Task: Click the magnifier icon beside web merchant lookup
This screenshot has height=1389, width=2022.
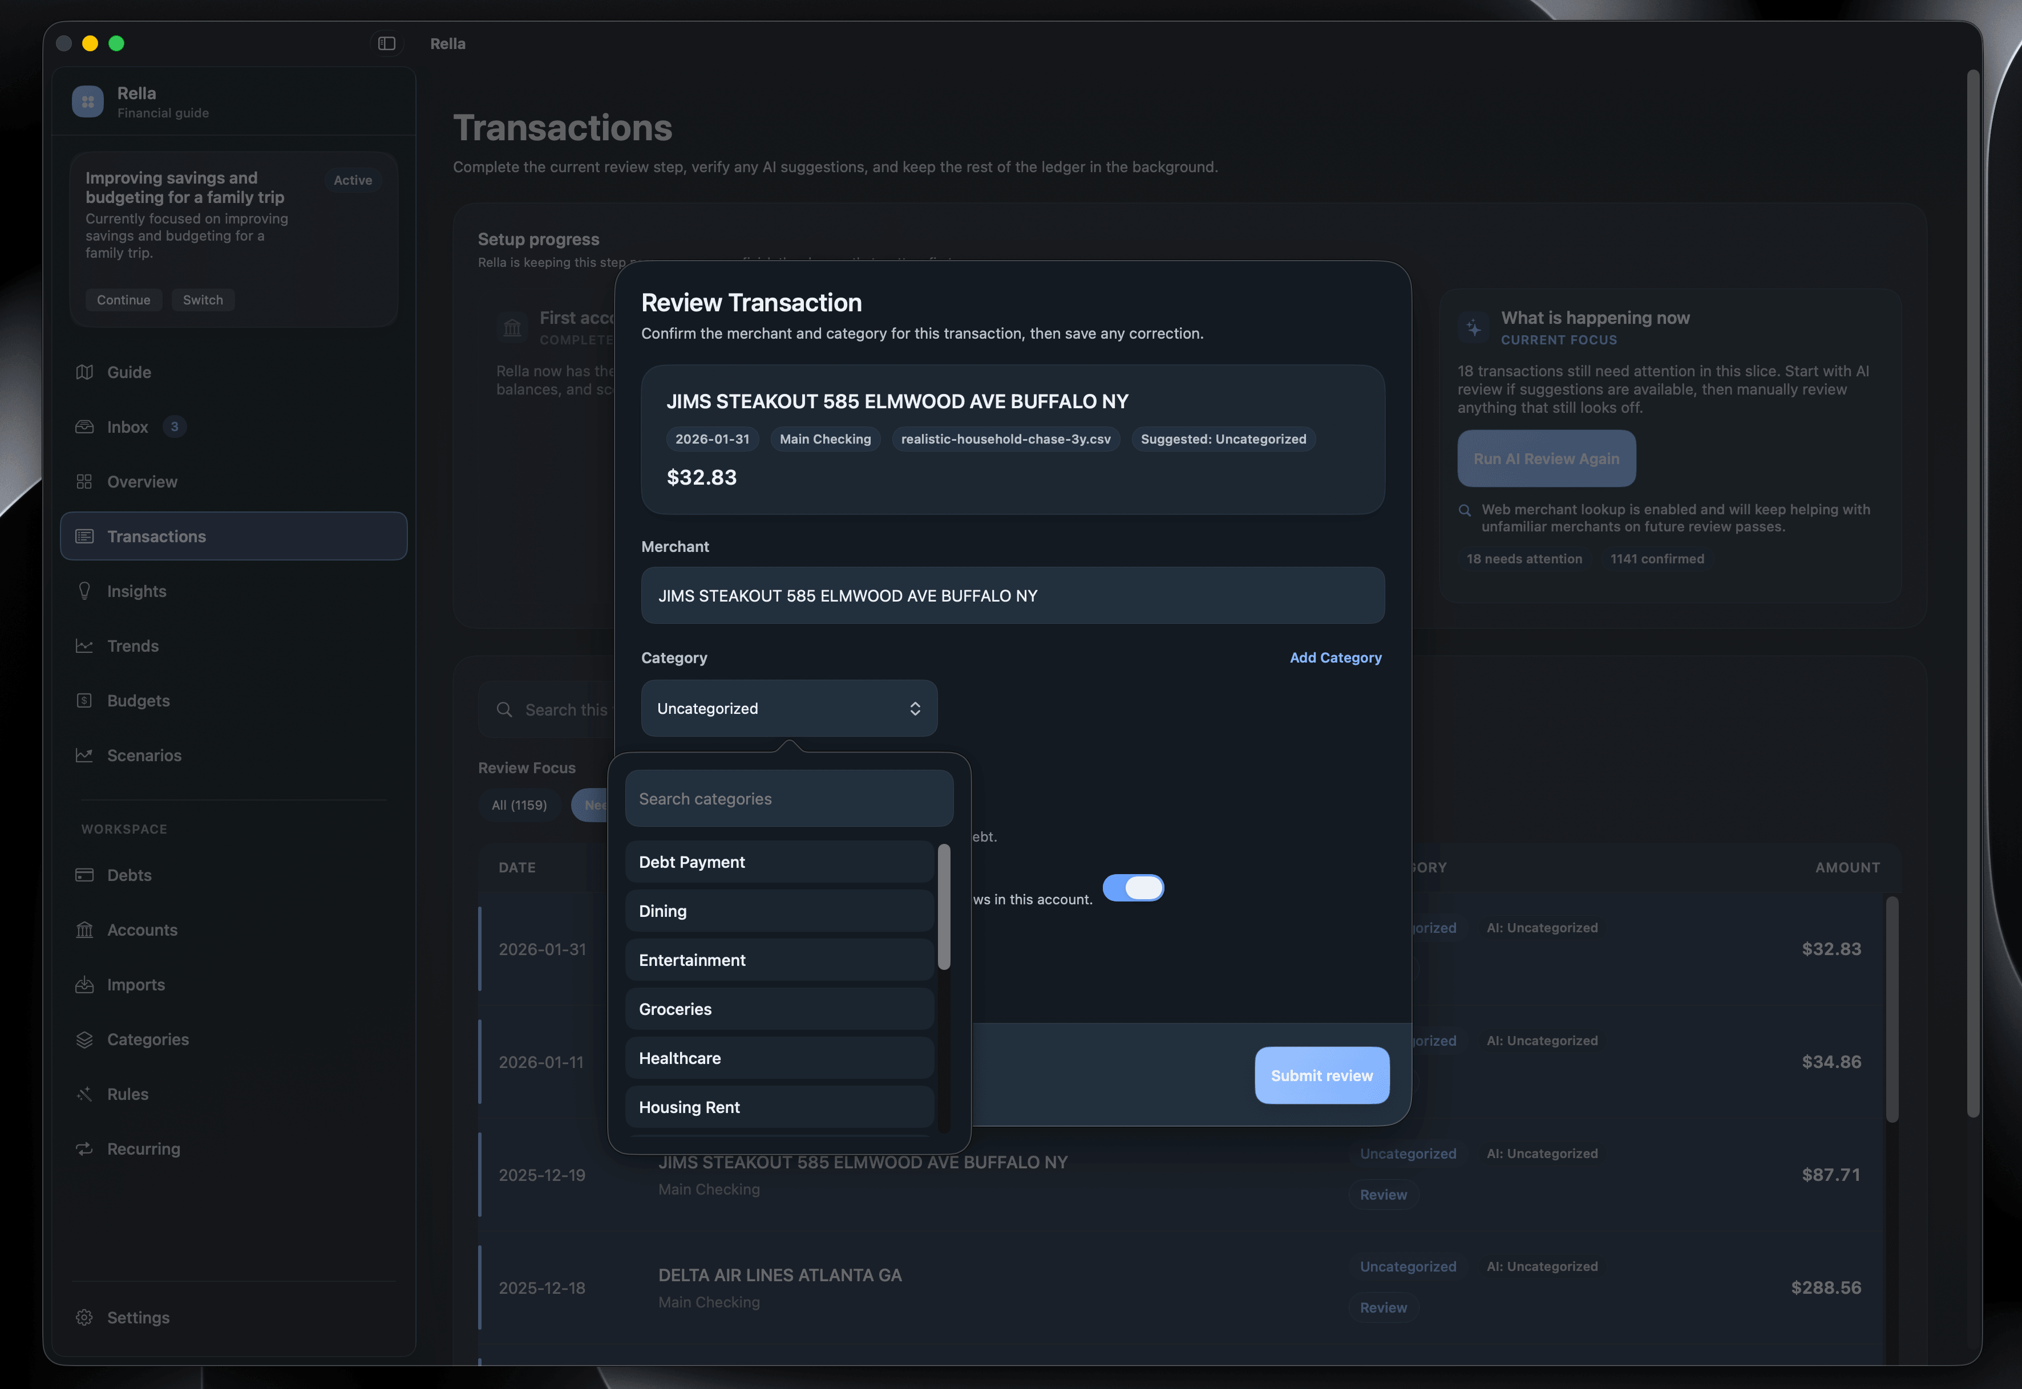Action: [x=1465, y=511]
